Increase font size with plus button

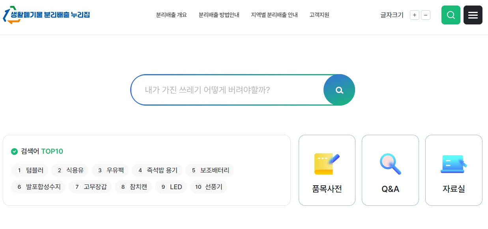[x=414, y=15]
